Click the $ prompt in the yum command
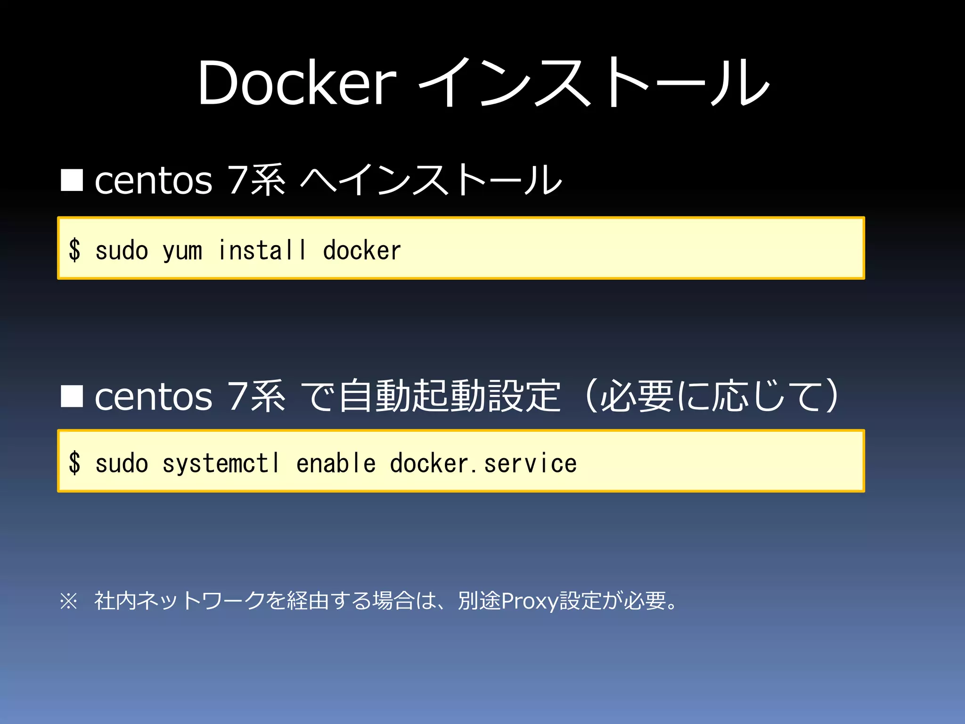The height and width of the screenshot is (724, 965). (74, 250)
